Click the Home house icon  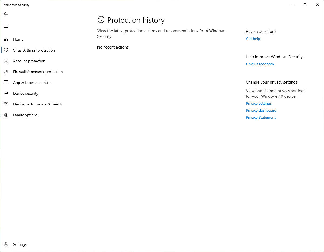6,39
